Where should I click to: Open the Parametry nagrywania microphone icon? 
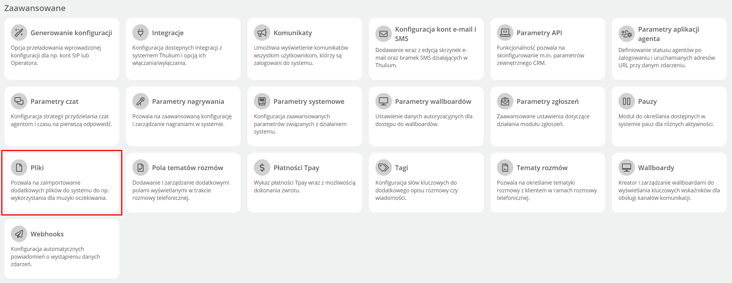[x=141, y=101]
